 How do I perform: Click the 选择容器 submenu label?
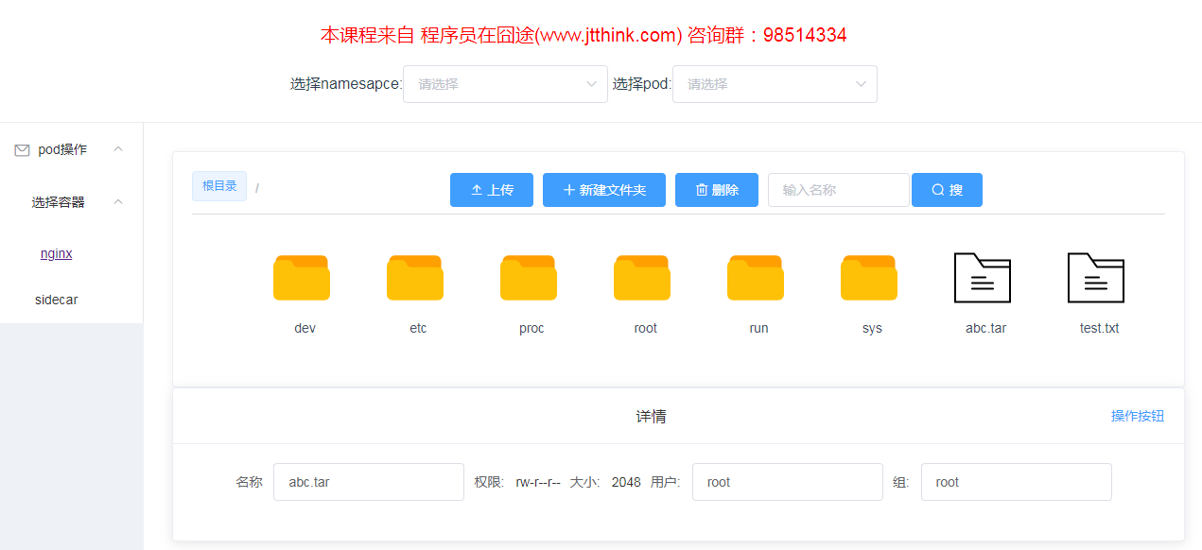pos(58,202)
